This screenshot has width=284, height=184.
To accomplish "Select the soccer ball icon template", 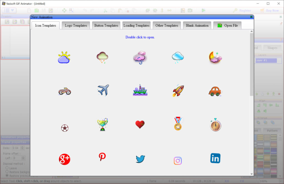I will coord(65,128).
